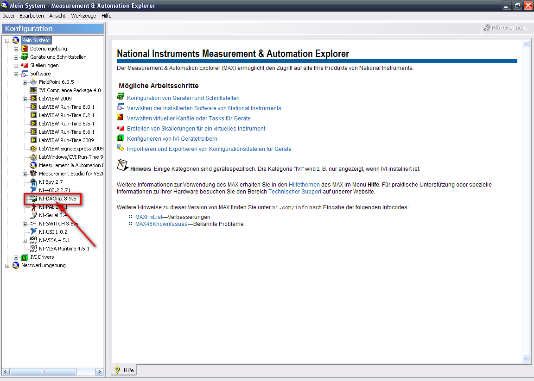Click the NI-VISA Runtime 4.5.1 icon

click(x=33, y=249)
